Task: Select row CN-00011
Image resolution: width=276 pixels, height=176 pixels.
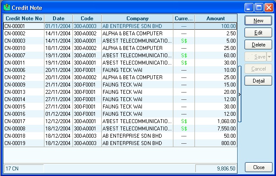Action: click(x=120, y=63)
